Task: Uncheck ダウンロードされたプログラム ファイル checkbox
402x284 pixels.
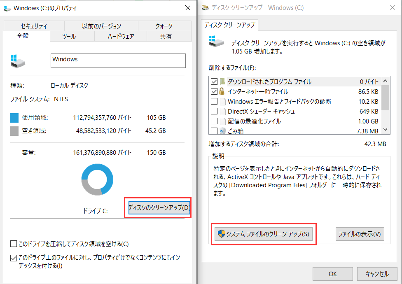Action: [214, 81]
